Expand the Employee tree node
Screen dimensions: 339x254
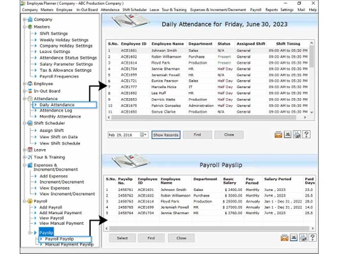click(24, 84)
